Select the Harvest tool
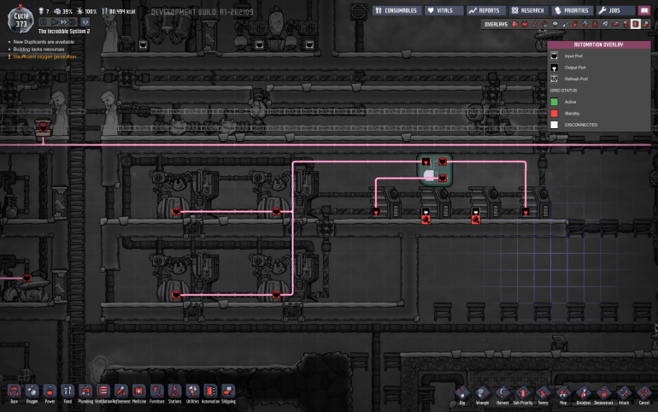Image resolution: width=658 pixels, height=412 pixels. (x=502, y=393)
